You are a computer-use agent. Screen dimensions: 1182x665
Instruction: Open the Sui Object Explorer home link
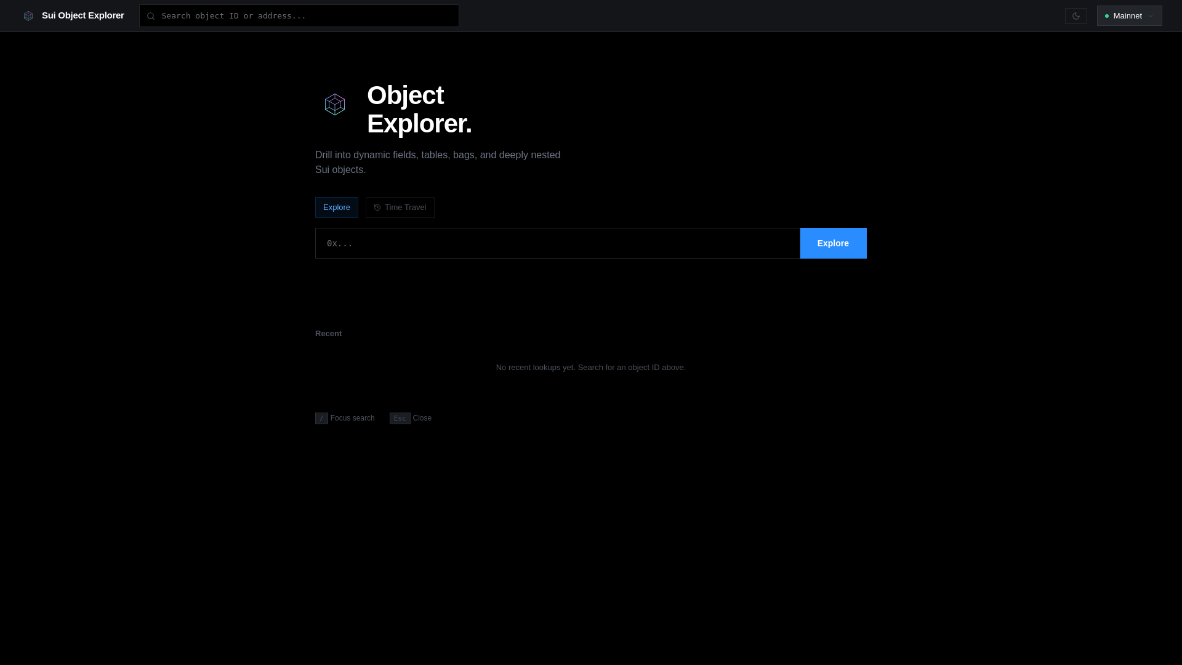pyautogui.click(x=73, y=15)
